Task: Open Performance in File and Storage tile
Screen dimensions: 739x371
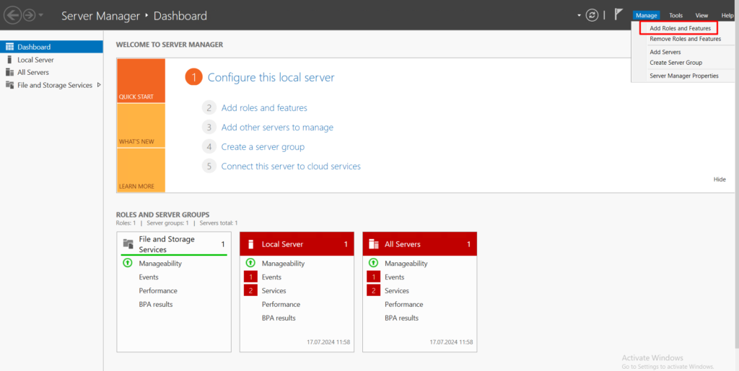Action: click(158, 290)
